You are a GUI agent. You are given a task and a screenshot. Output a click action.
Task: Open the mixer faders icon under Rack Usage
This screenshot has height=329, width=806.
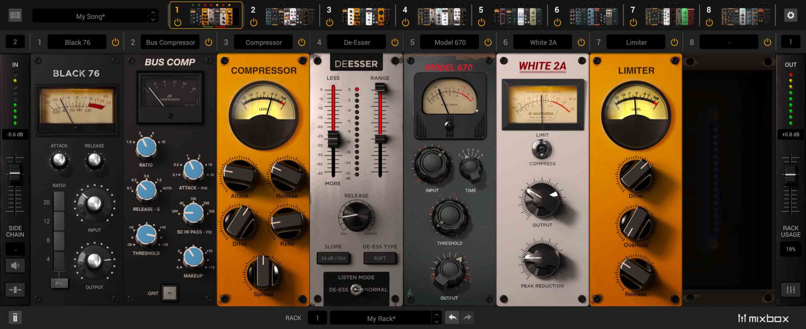pyautogui.click(x=791, y=290)
